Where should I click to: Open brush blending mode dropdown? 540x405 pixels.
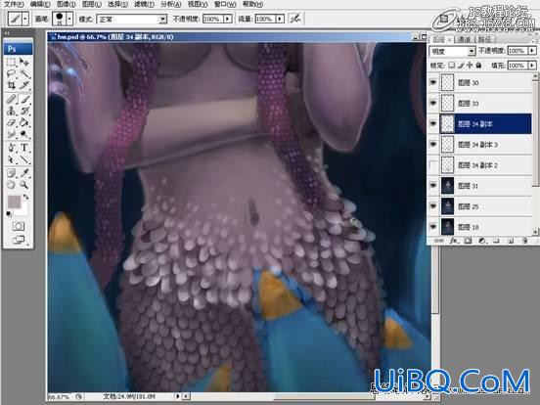coord(163,19)
